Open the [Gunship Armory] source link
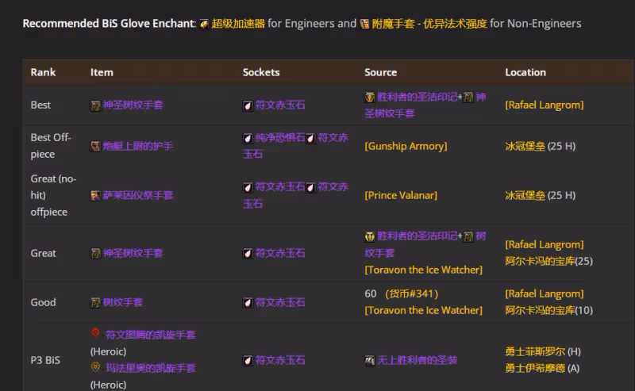Viewport: 635px width, 391px height. click(406, 146)
